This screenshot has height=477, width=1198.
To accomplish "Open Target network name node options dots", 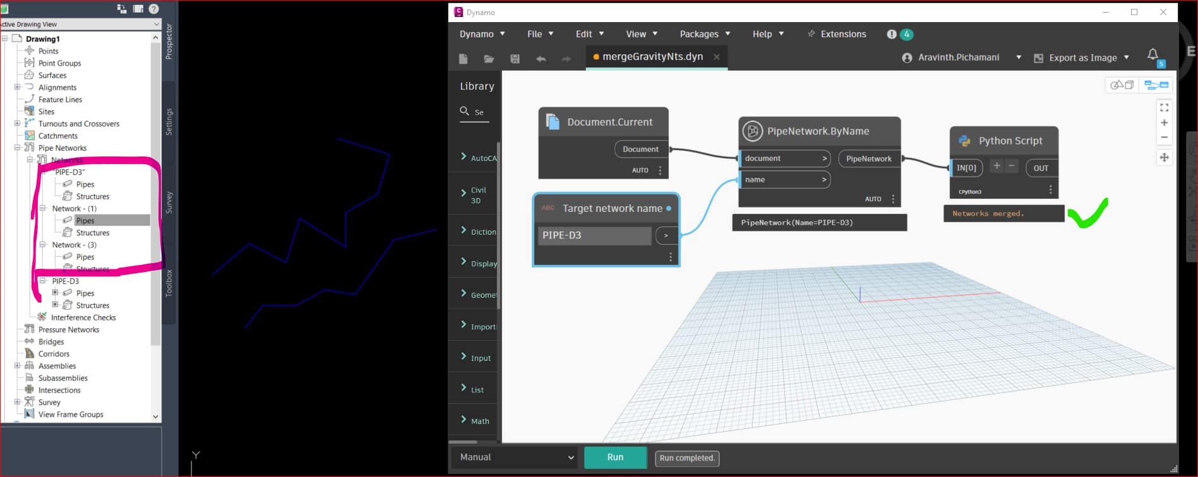I will coord(671,257).
